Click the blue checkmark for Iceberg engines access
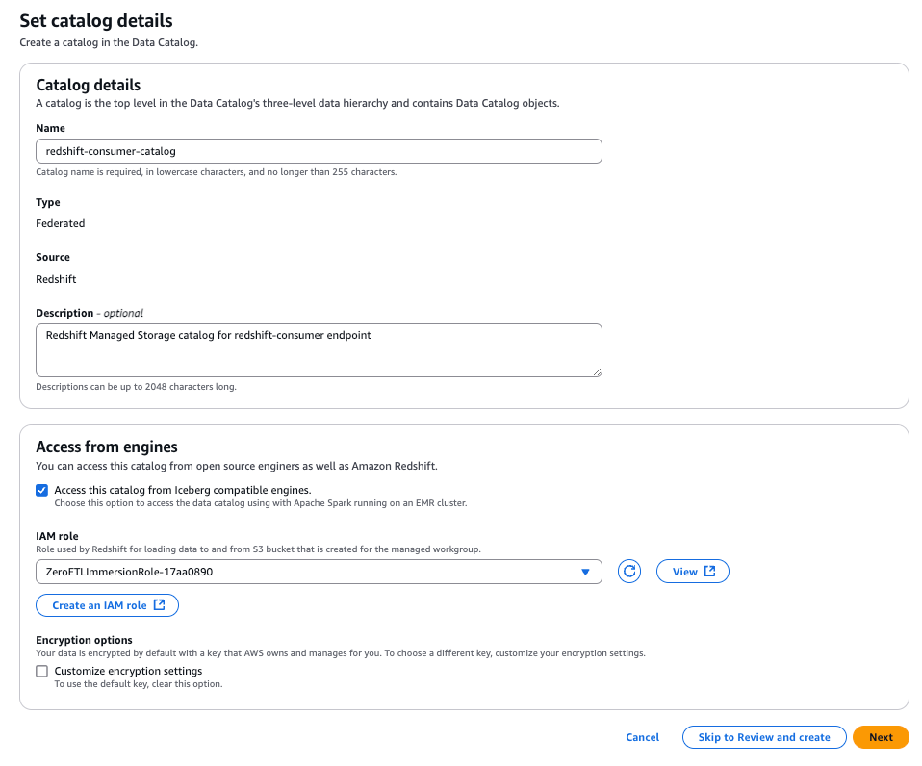The height and width of the screenshot is (766, 922). tap(41, 490)
